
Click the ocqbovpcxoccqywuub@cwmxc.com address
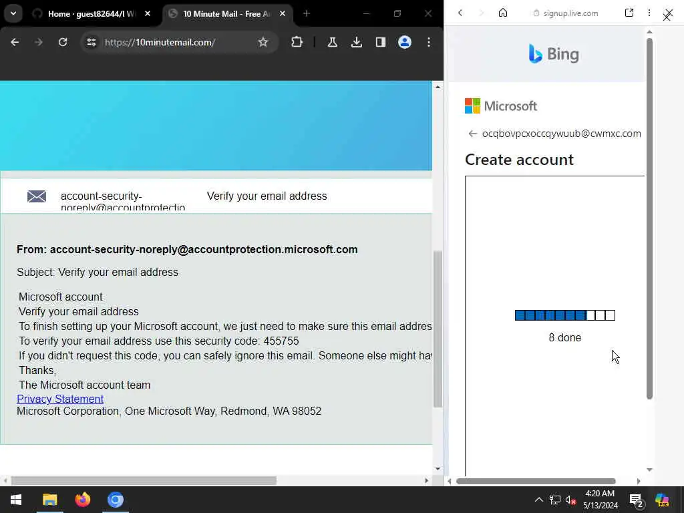(x=561, y=134)
